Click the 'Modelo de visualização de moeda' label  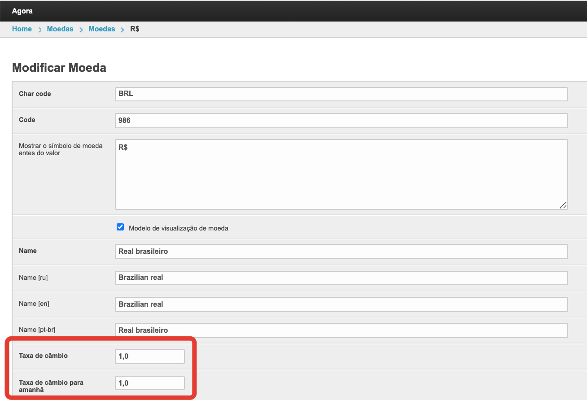pyautogui.click(x=178, y=228)
